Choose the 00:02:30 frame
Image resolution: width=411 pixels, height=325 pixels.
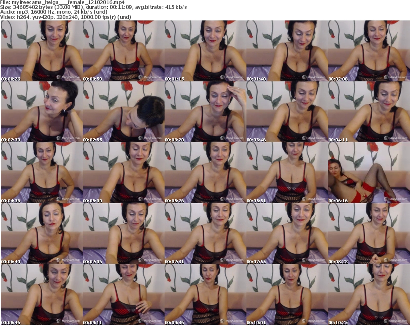coord(42,112)
